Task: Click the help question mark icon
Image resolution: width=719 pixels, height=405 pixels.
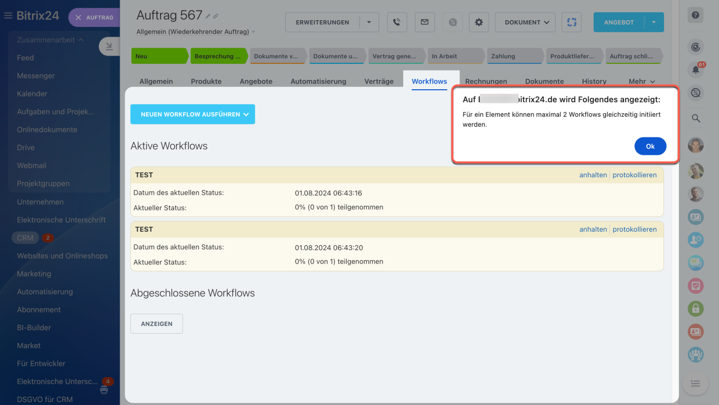Action: point(695,15)
